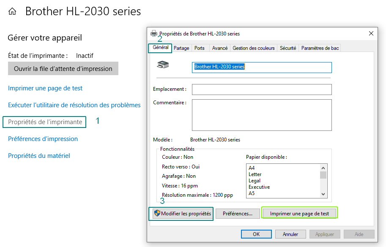The height and width of the screenshot is (247, 386).
Task: Switch to the Général tab
Action: (x=161, y=47)
